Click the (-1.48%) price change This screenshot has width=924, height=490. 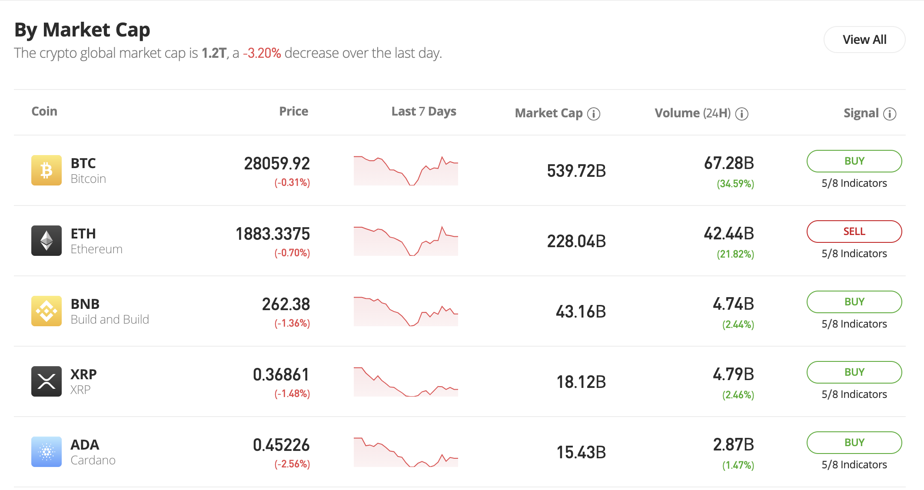292,394
